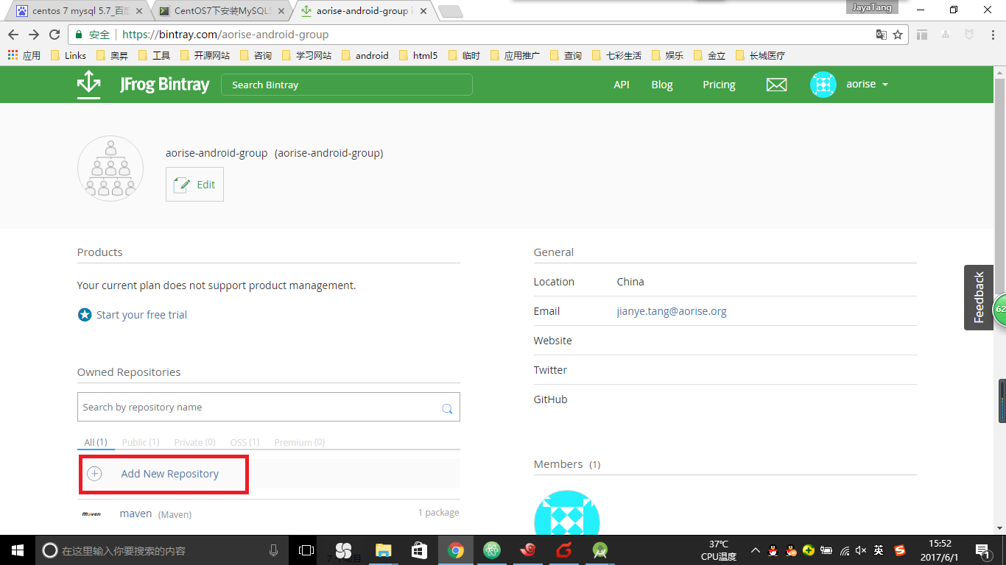Click the browser forward arrow
1006x565 pixels.
[34, 35]
